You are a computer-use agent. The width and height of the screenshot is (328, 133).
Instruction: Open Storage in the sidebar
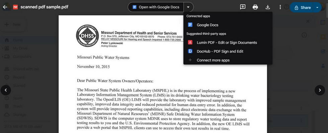[x=19, y=114]
